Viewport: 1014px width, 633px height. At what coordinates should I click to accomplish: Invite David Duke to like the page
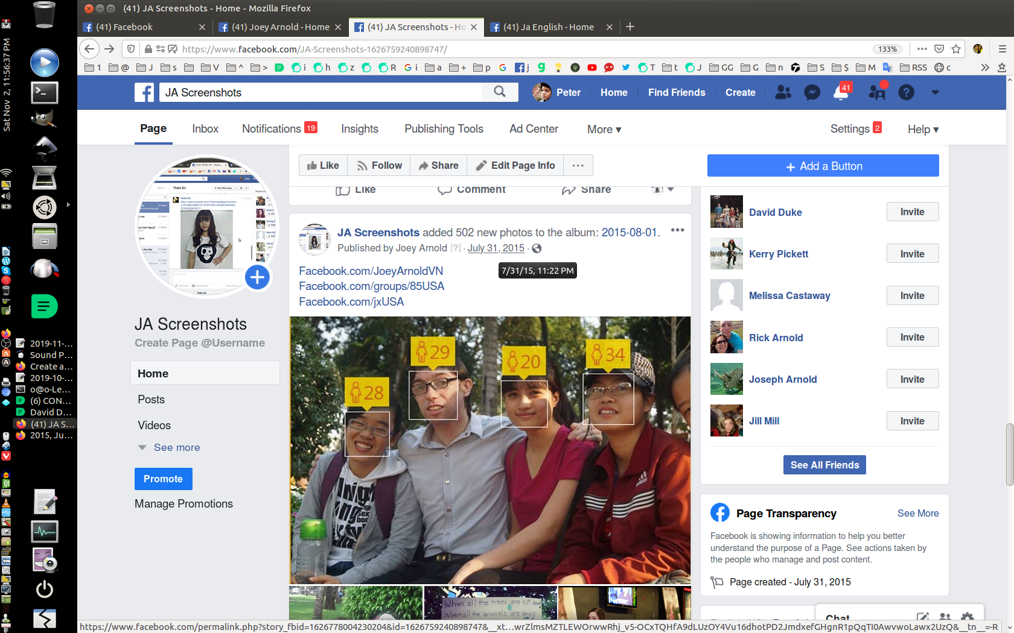[912, 212]
